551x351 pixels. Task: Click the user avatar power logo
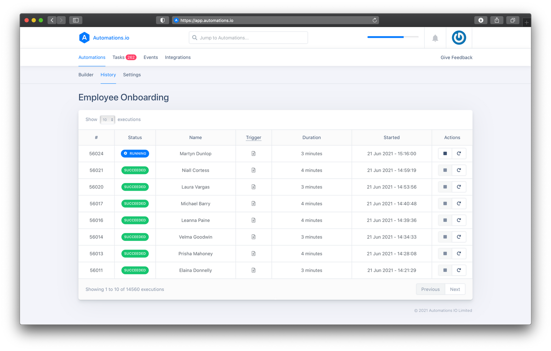459,38
